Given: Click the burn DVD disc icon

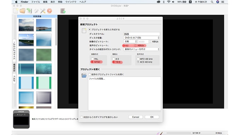Looking at the screenshot, I should (x=50, y=11).
